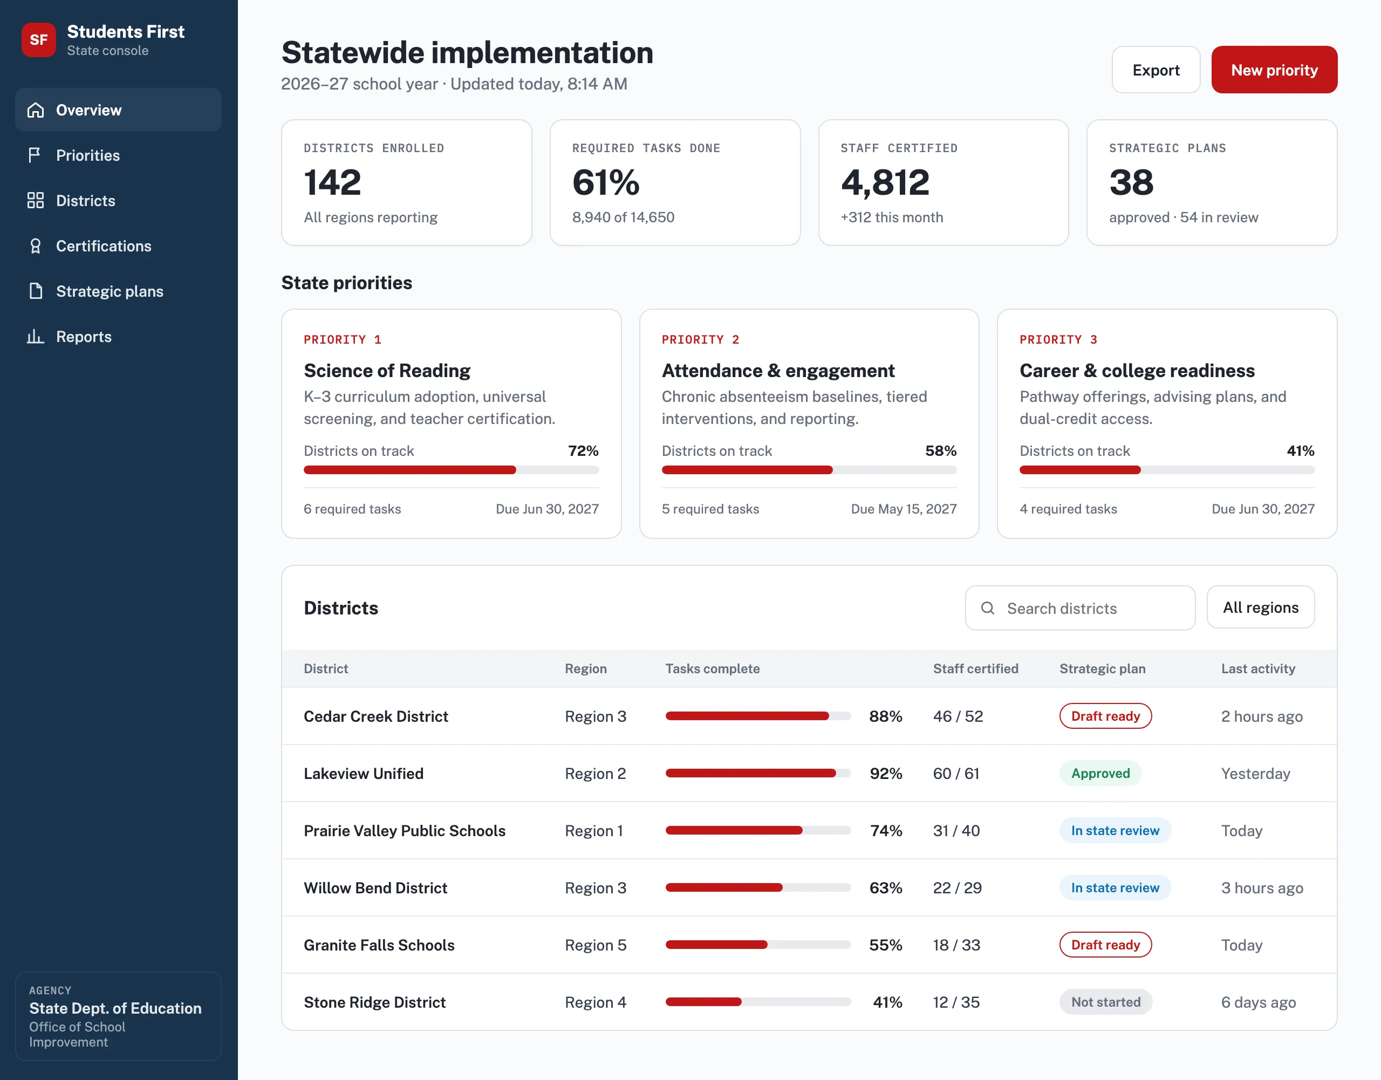Click the Districts Enrolled 142 card
The width and height of the screenshot is (1381, 1080).
point(407,183)
